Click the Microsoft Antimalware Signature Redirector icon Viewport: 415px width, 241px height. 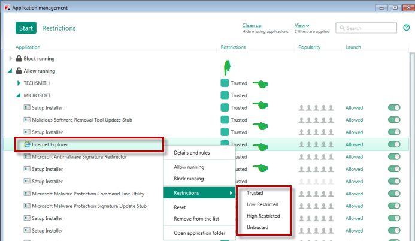[x=27, y=156]
